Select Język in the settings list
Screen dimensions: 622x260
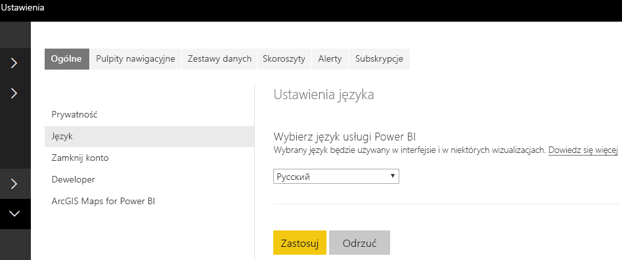[149, 137]
